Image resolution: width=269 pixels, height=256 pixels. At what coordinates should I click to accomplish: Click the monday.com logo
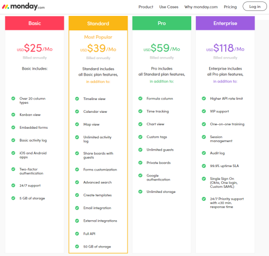[x=23, y=6]
